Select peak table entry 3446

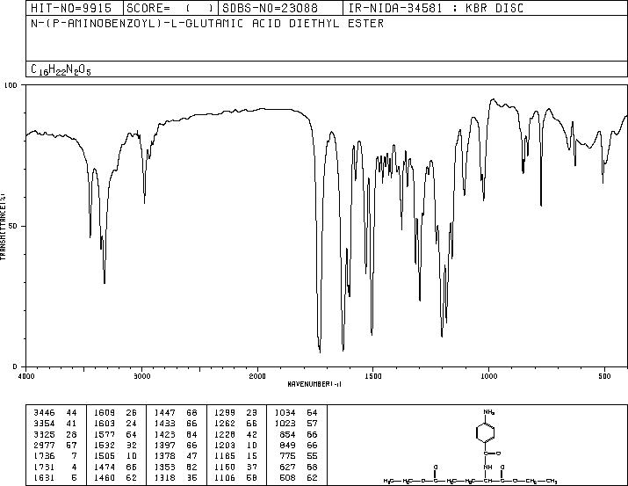[44, 412]
